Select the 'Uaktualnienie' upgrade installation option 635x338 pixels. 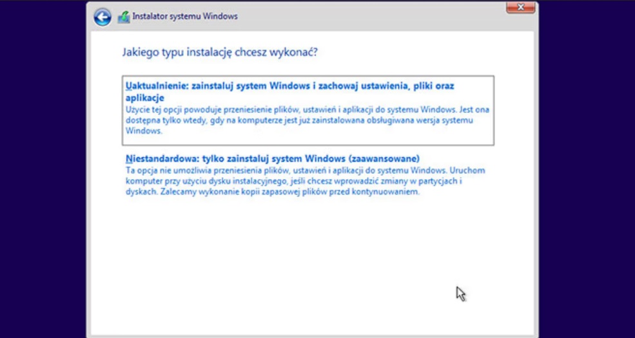click(308, 109)
